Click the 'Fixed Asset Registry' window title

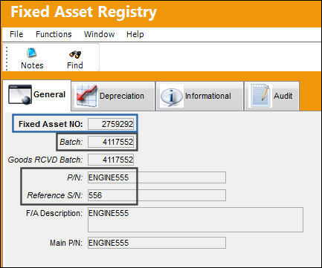click(83, 13)
